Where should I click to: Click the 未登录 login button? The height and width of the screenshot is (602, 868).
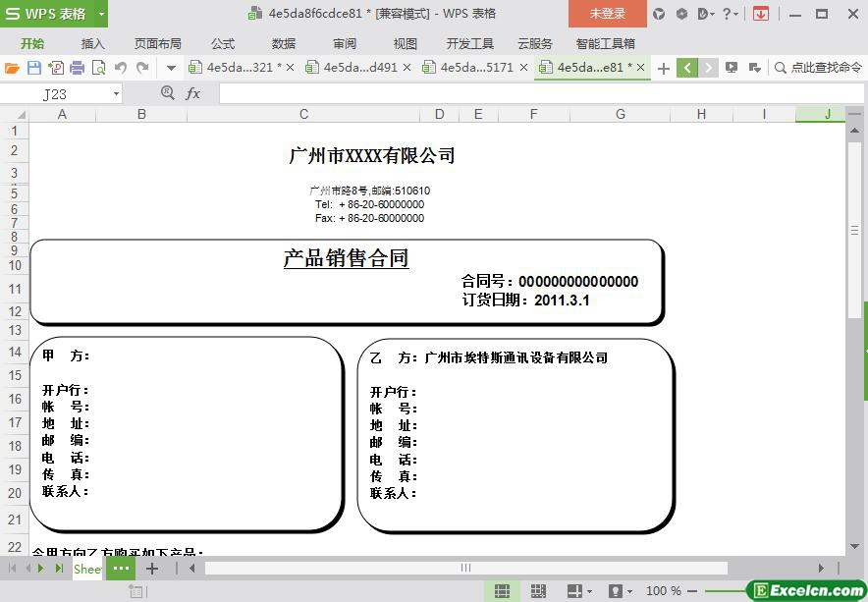pos(607,14)
